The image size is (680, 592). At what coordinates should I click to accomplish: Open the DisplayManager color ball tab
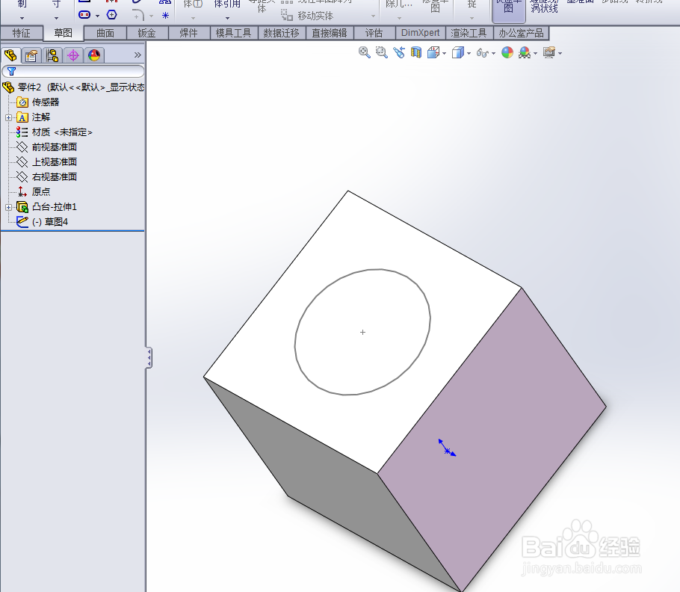94,55
